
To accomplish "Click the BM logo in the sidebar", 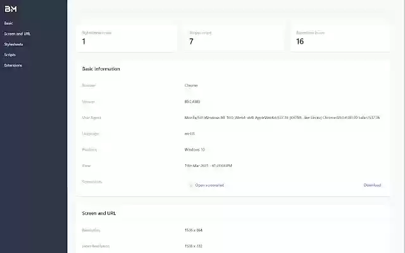I will (11, 9).
